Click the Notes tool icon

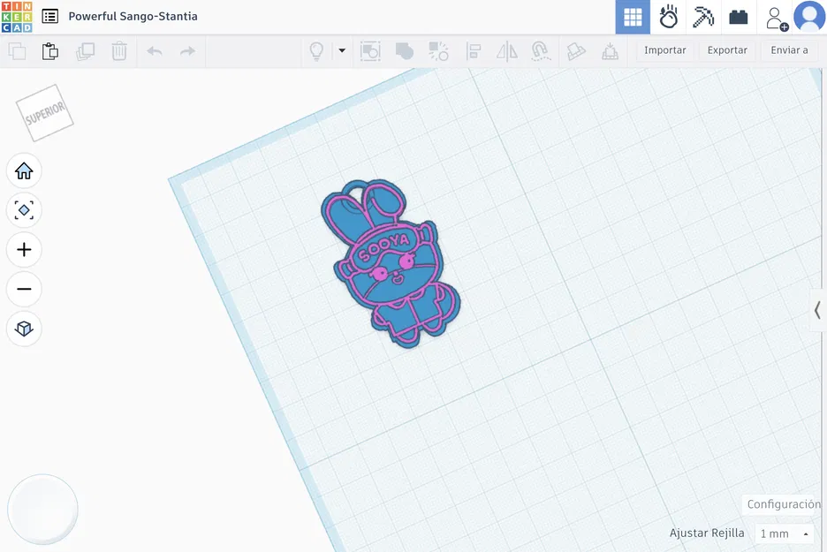pyautogui.click(x=575, y=51)
